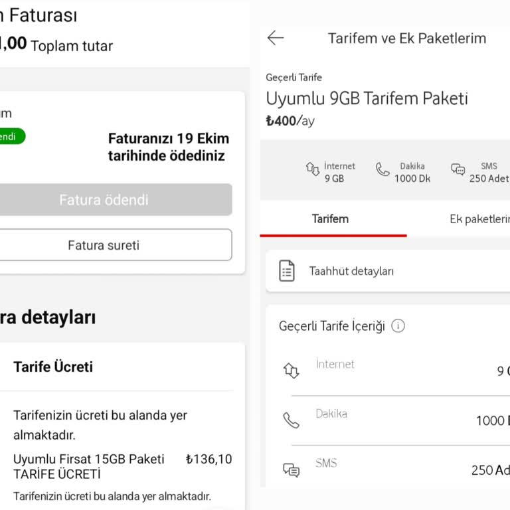Click Faturanızı 19 Ekim tarihinde ödediniz text
This screenshot has height=510, width=510.
(169, 147)
